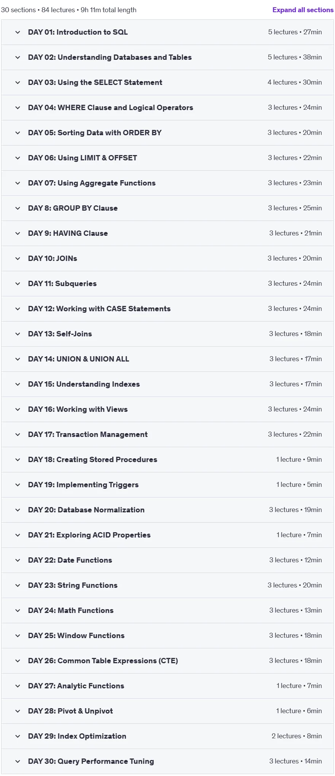Click chevron icon for DAY 07 Aggregate Functions
The height and width of the screenshot is (776, 335).
pos(17,183)
